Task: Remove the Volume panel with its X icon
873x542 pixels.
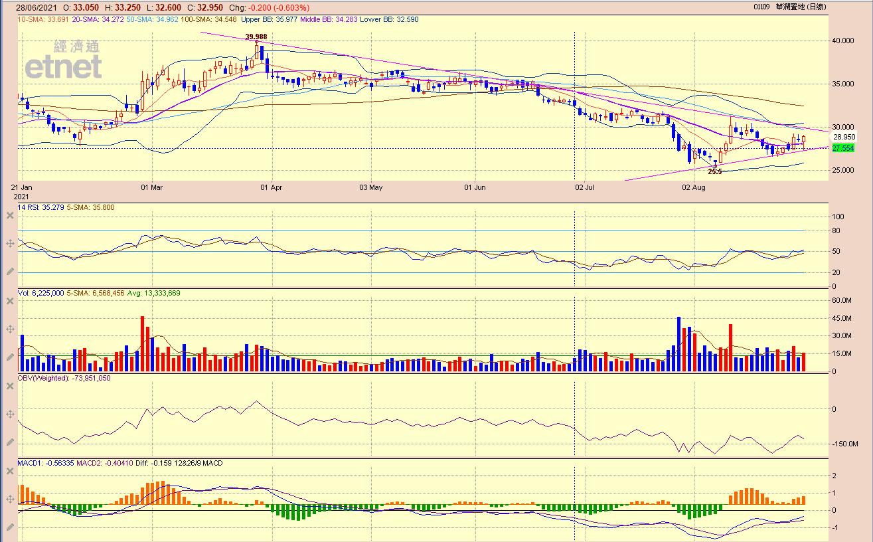Action: [x=10, y=301]
